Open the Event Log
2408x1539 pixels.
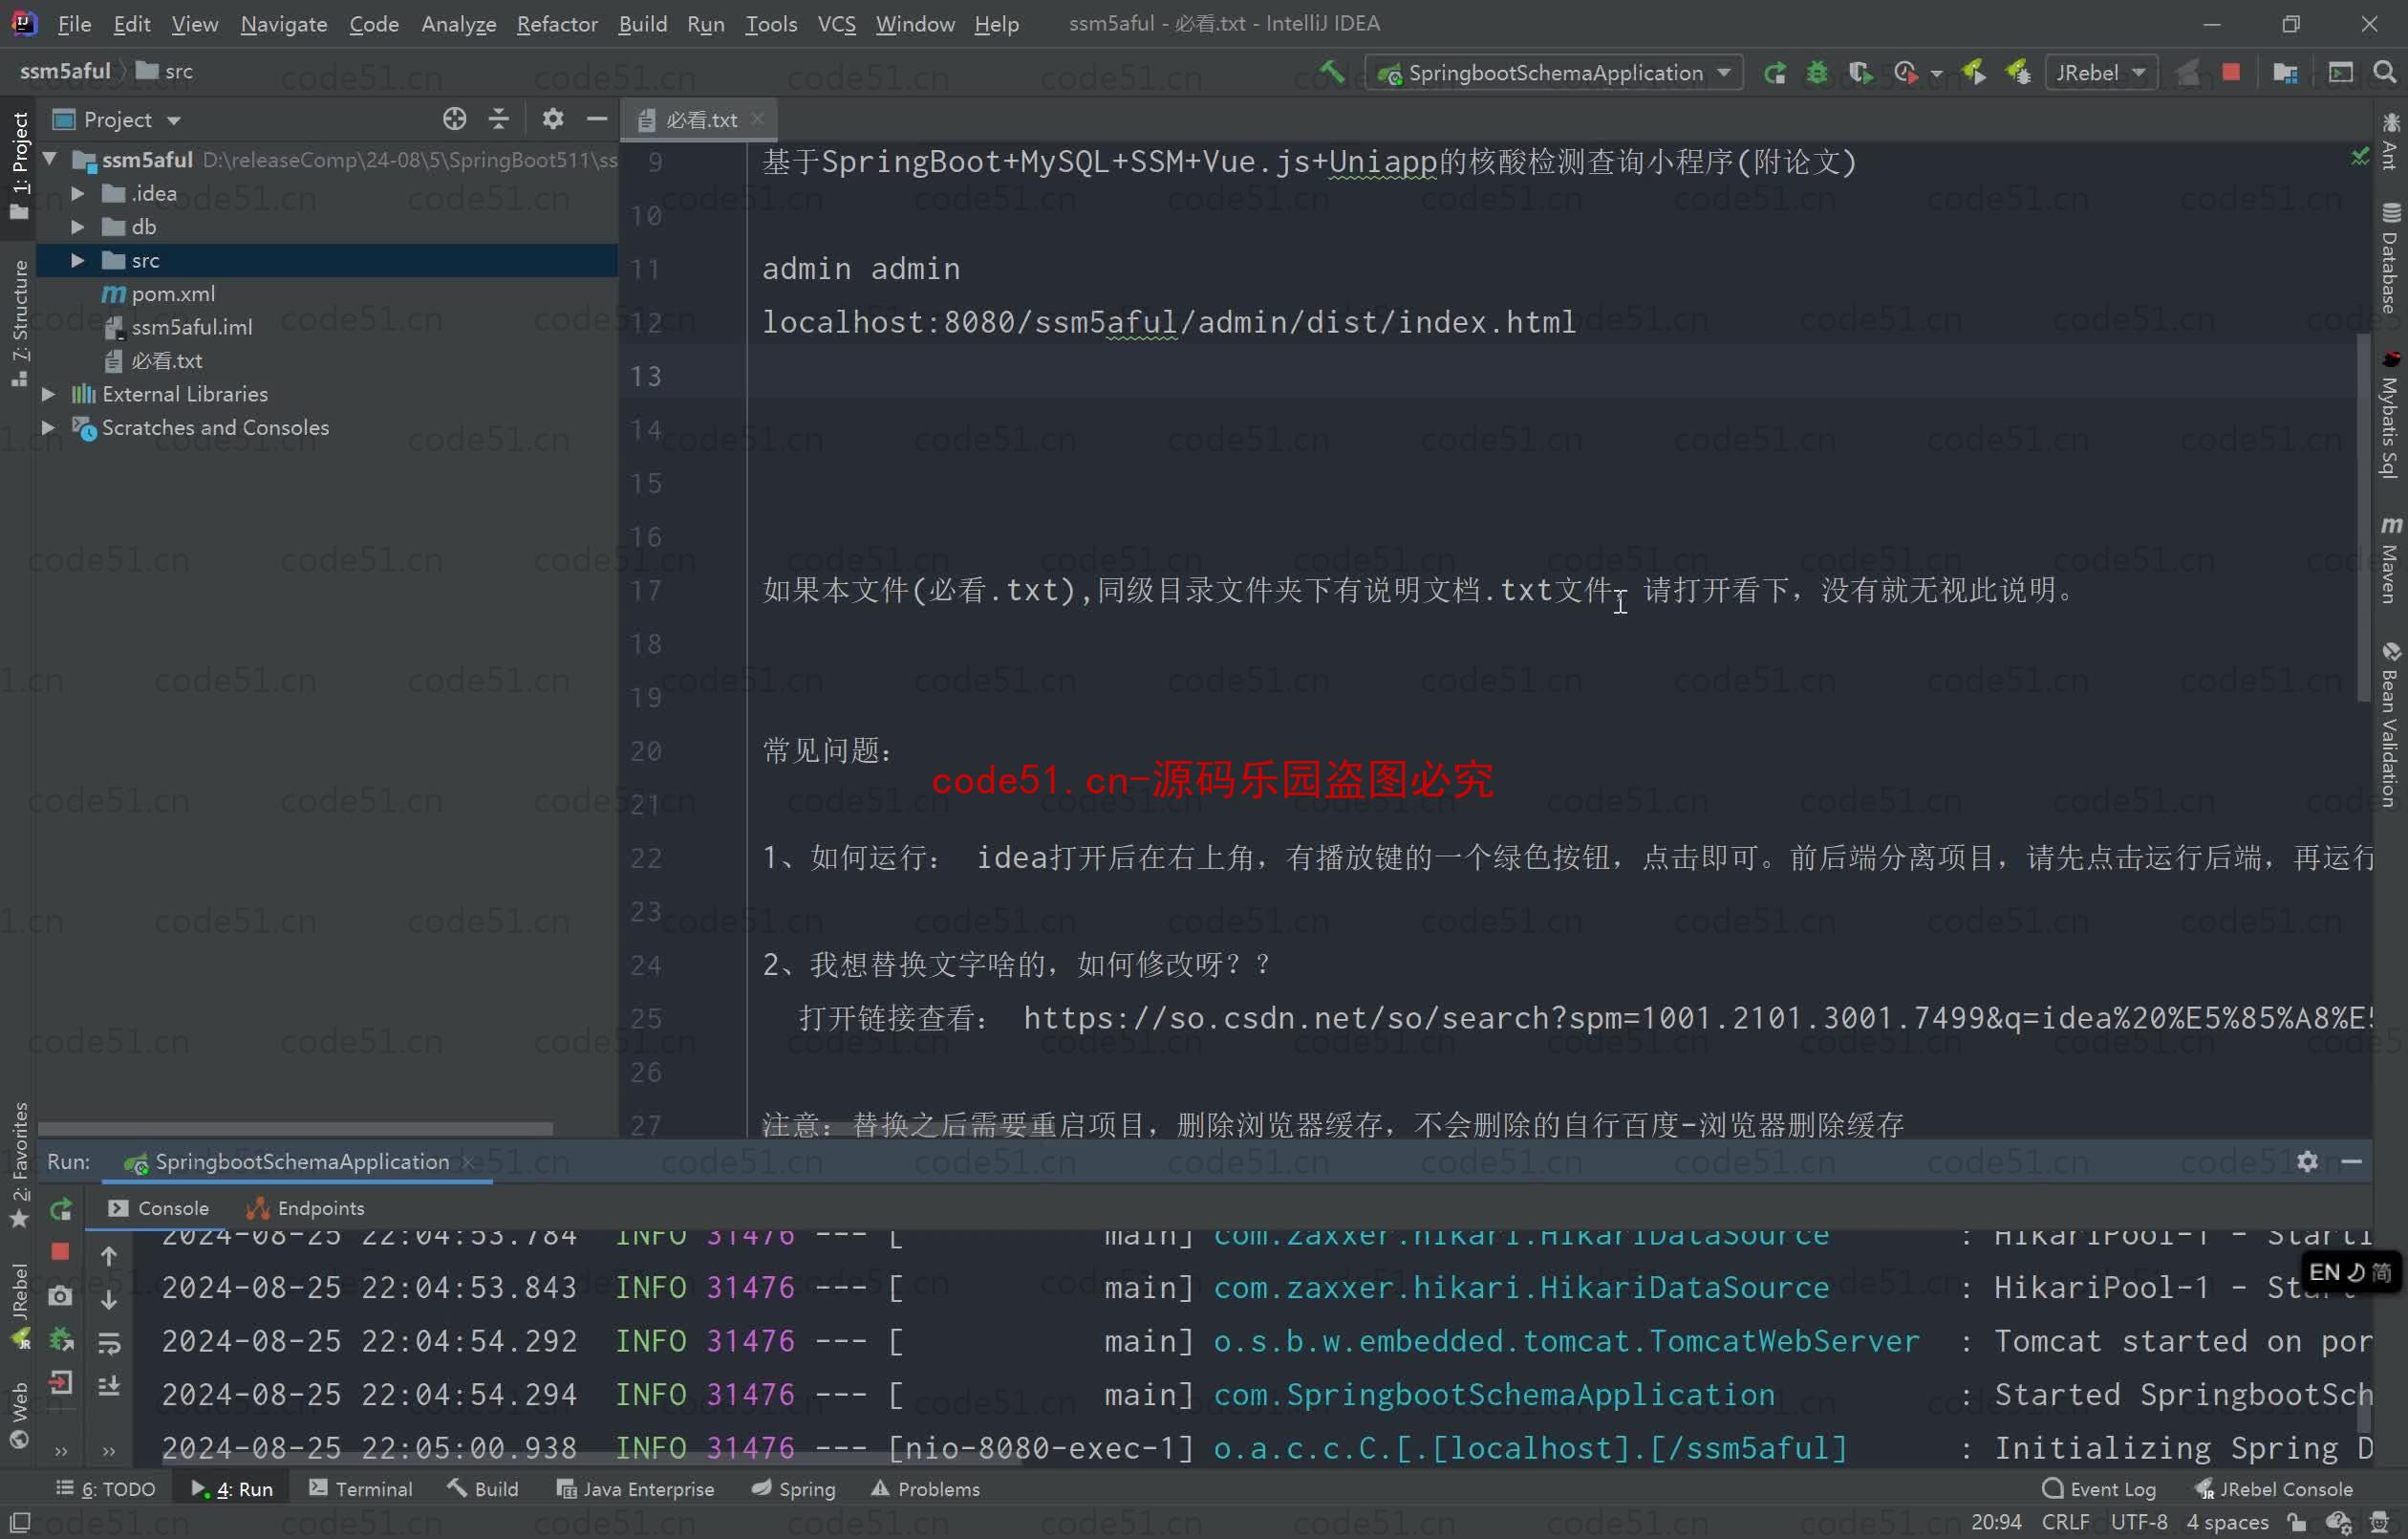(x=2098, y=1489)
